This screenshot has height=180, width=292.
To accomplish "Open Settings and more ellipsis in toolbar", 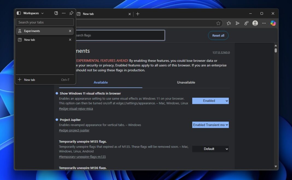I will (264, 23).
